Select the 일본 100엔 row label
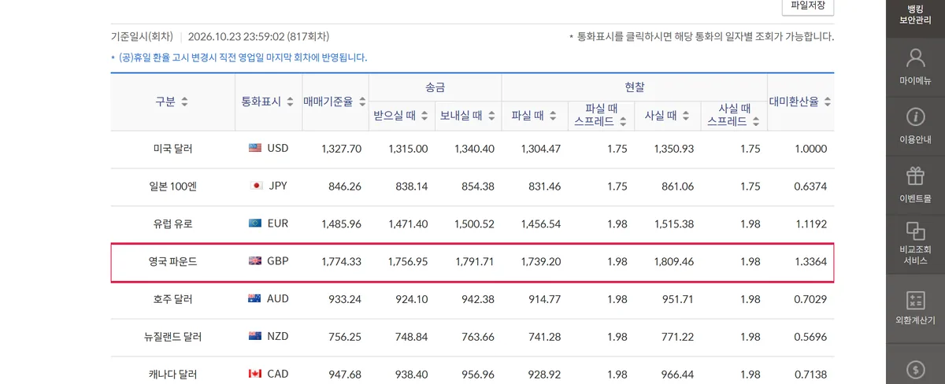The height and width of the screenshot is (384, 945). 172,186
